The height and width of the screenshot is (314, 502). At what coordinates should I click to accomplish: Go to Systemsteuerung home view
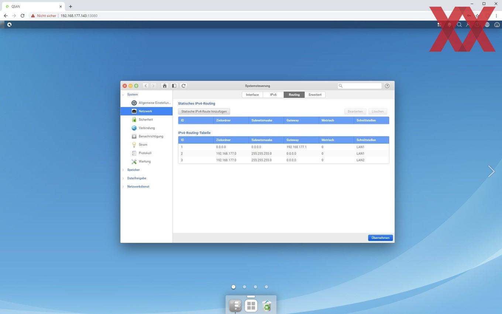pyautogui.click(x=165, y=86)
